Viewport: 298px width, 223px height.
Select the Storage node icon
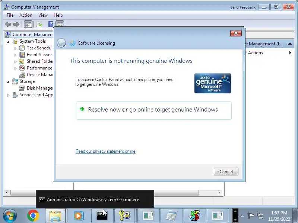point(15,81)
